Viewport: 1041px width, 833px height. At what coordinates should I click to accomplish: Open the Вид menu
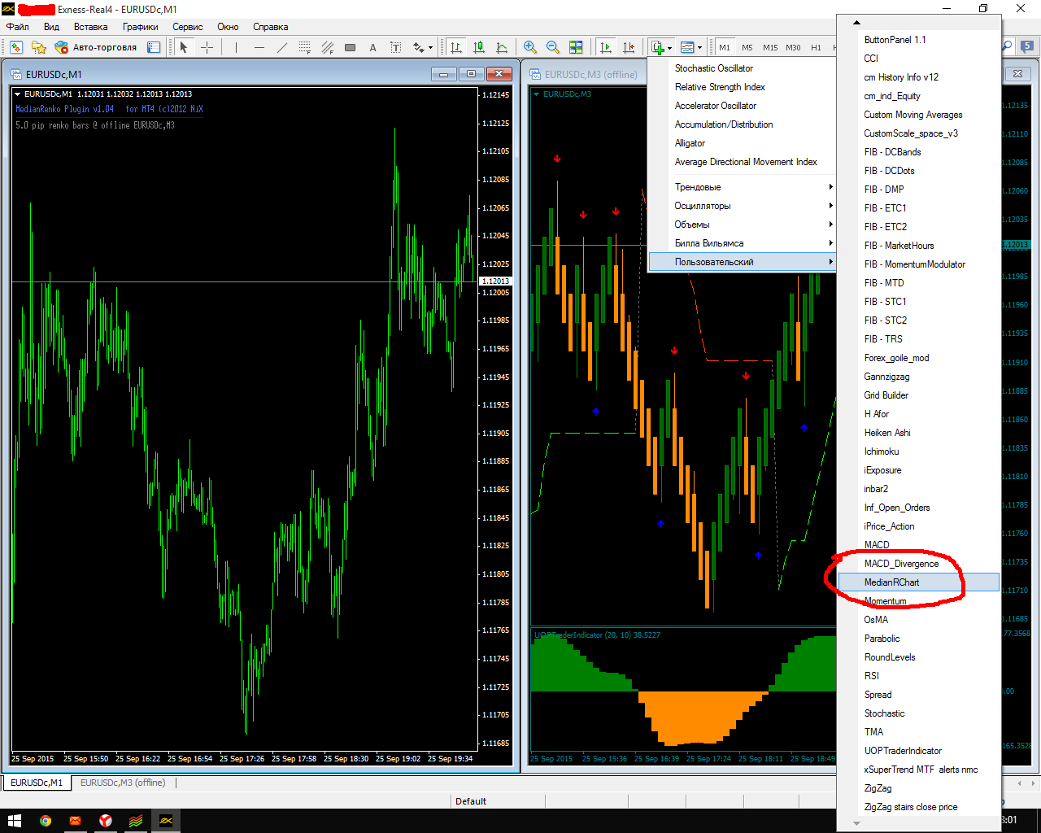(51, 27)
